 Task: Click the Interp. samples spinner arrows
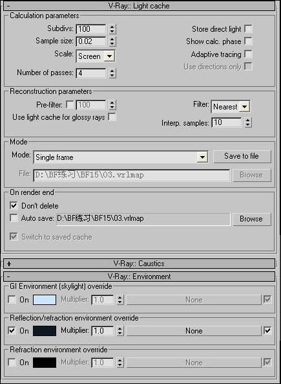(x=248, y=122)
